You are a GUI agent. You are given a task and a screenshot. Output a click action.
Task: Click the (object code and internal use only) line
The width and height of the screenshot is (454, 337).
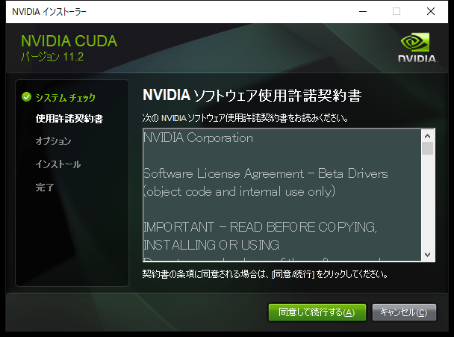[240, 191]
